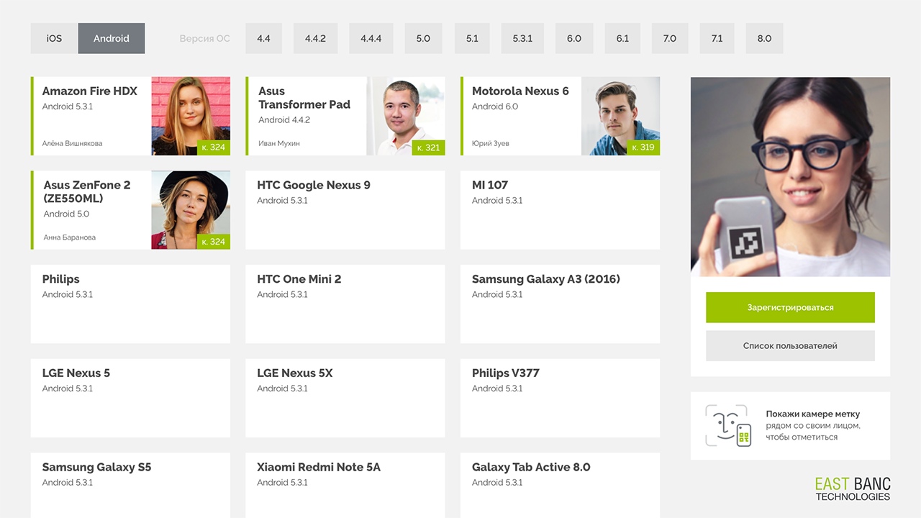Click the user name Анна Баранова
The image size is (921, 518).
pyautogui.click(x=69, y=237)
